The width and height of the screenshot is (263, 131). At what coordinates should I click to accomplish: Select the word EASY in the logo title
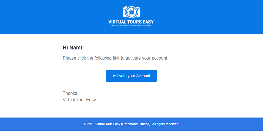(148, 22)
